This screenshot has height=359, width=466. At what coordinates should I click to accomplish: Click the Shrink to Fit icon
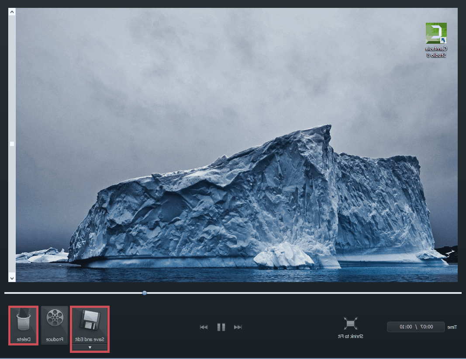[x=351, y=324]
